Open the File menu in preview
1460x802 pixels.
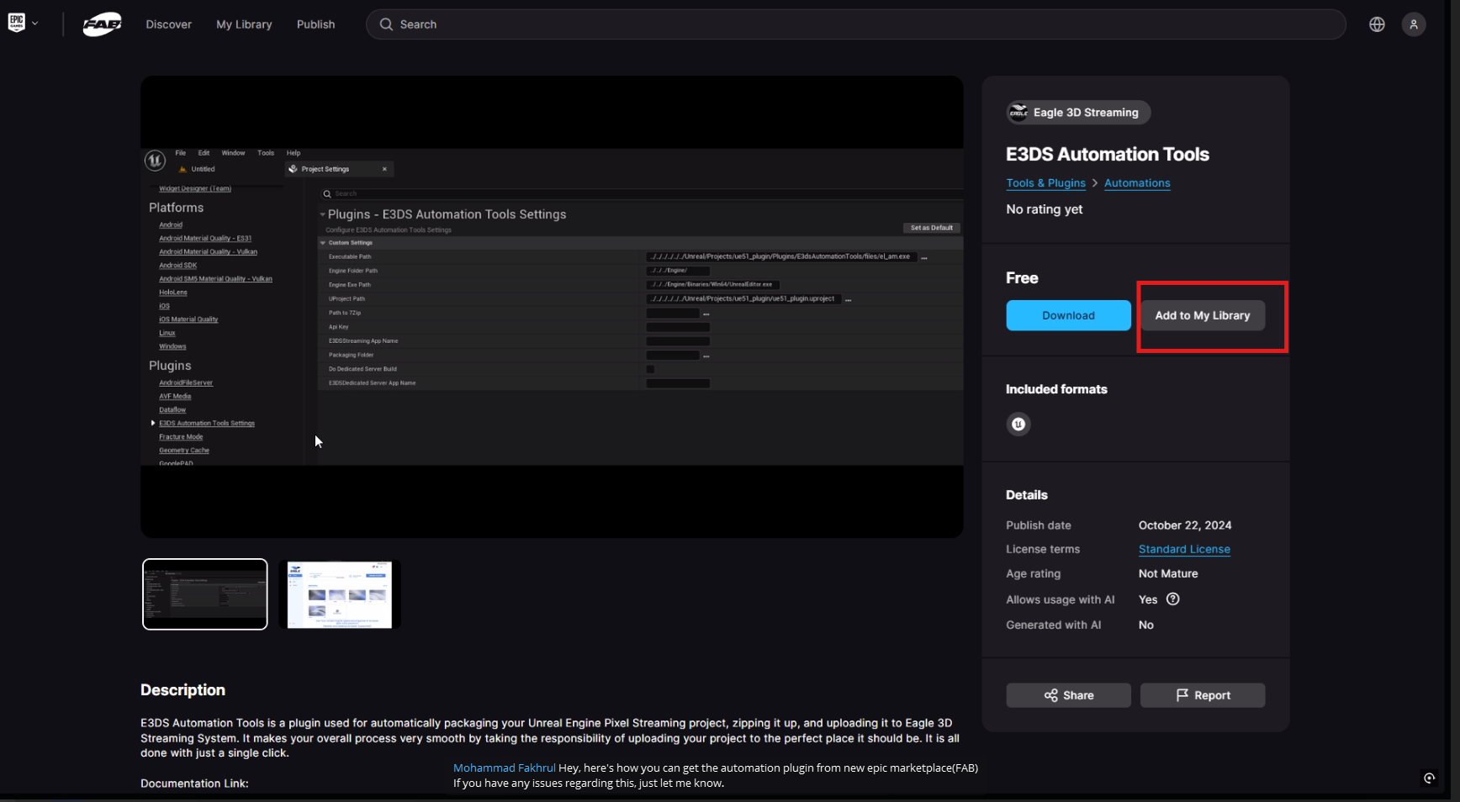point(181,153)
